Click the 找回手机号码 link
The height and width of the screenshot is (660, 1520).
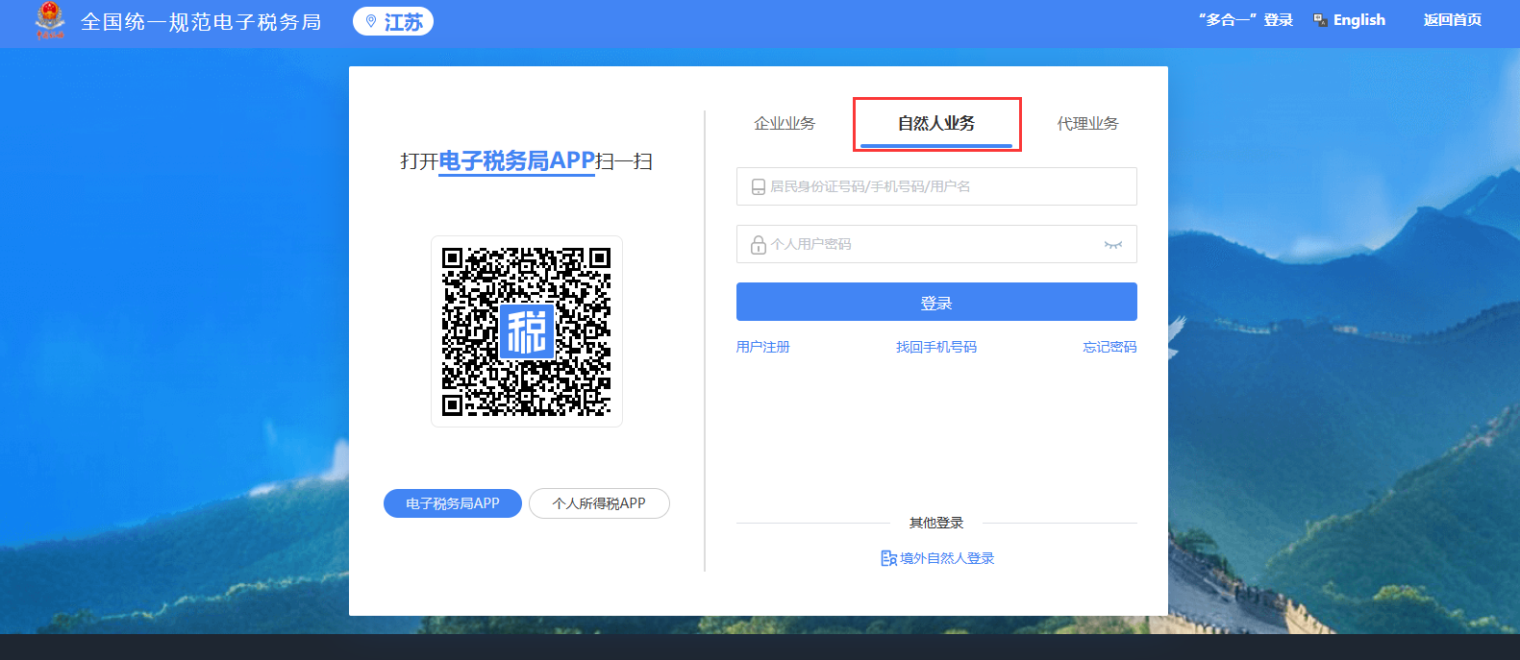coord(936,347)
